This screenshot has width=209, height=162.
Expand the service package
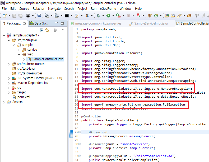[x=19, y=50]
